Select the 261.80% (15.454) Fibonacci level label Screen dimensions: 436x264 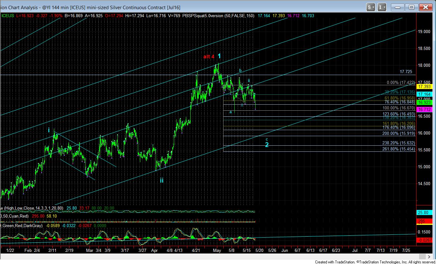click(x=399, y=149)
